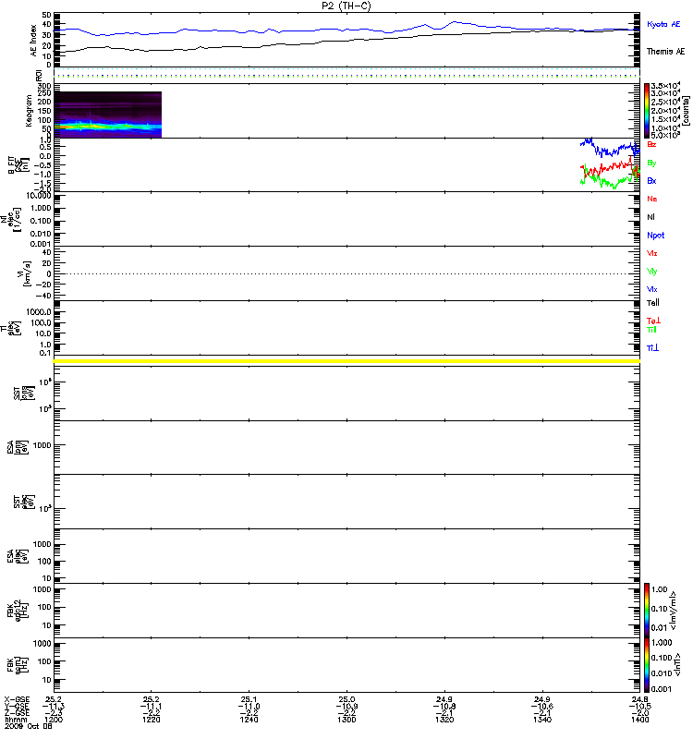Select the 1200 time tick label

pos(54,720)
